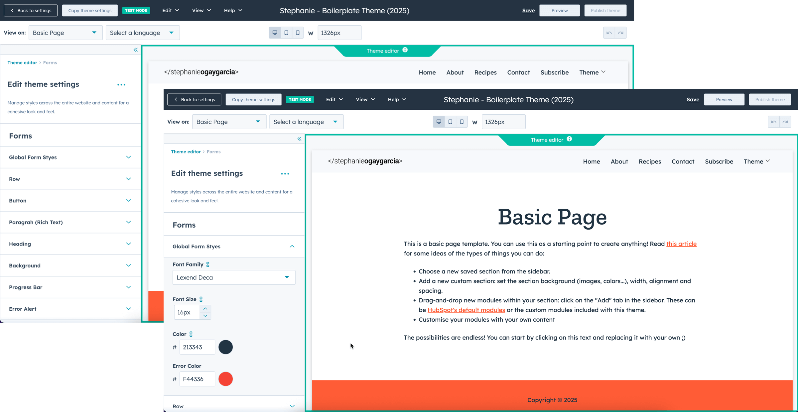The image size is (798, 412).
Task: Click the Theme editor info icon
Action: pos(570,139)
